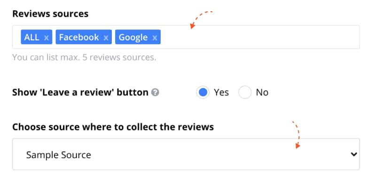Viewport: 376px width, 182px height.
Task: Click the red dashed arrow near source dropdown
Action: coord(297,135)
